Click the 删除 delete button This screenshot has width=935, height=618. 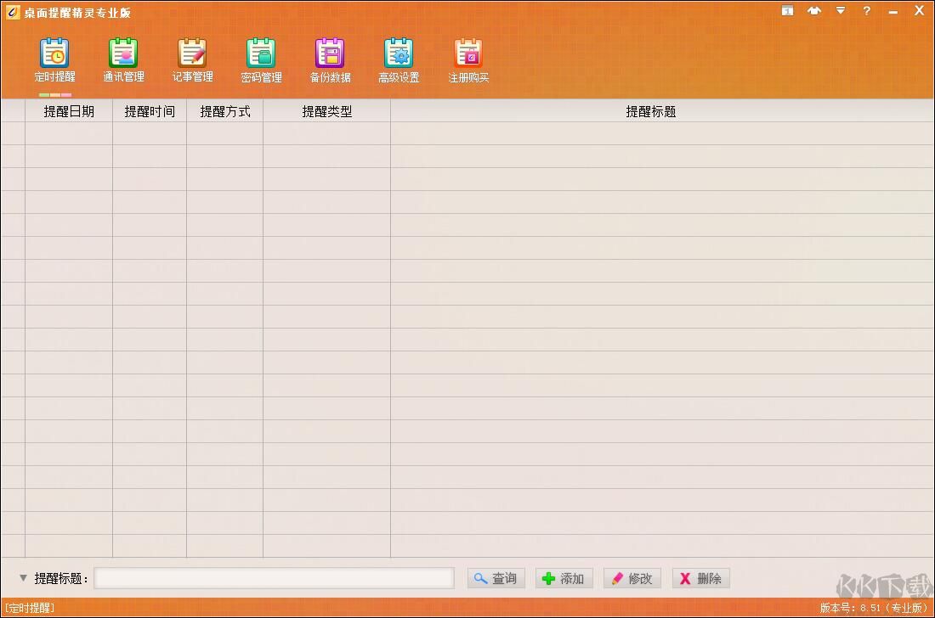700,578
